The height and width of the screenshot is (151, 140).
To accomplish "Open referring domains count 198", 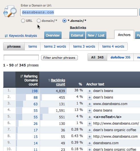I will [x=35, y=91].
